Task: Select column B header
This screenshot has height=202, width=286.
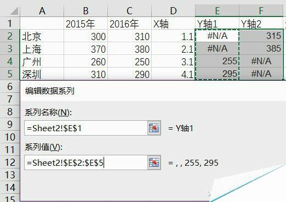Action: 86,10
